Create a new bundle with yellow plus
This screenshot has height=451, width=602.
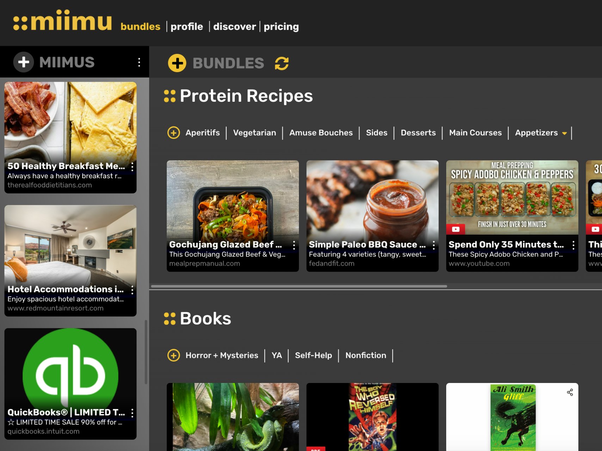177,63
